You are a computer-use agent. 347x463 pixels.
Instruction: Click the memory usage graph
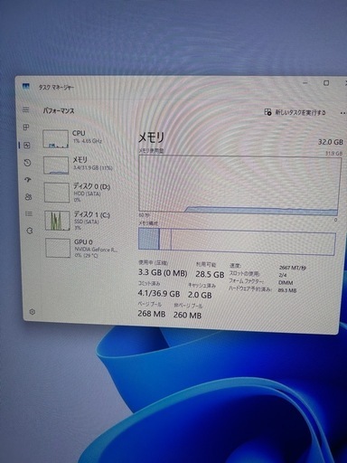239,184
